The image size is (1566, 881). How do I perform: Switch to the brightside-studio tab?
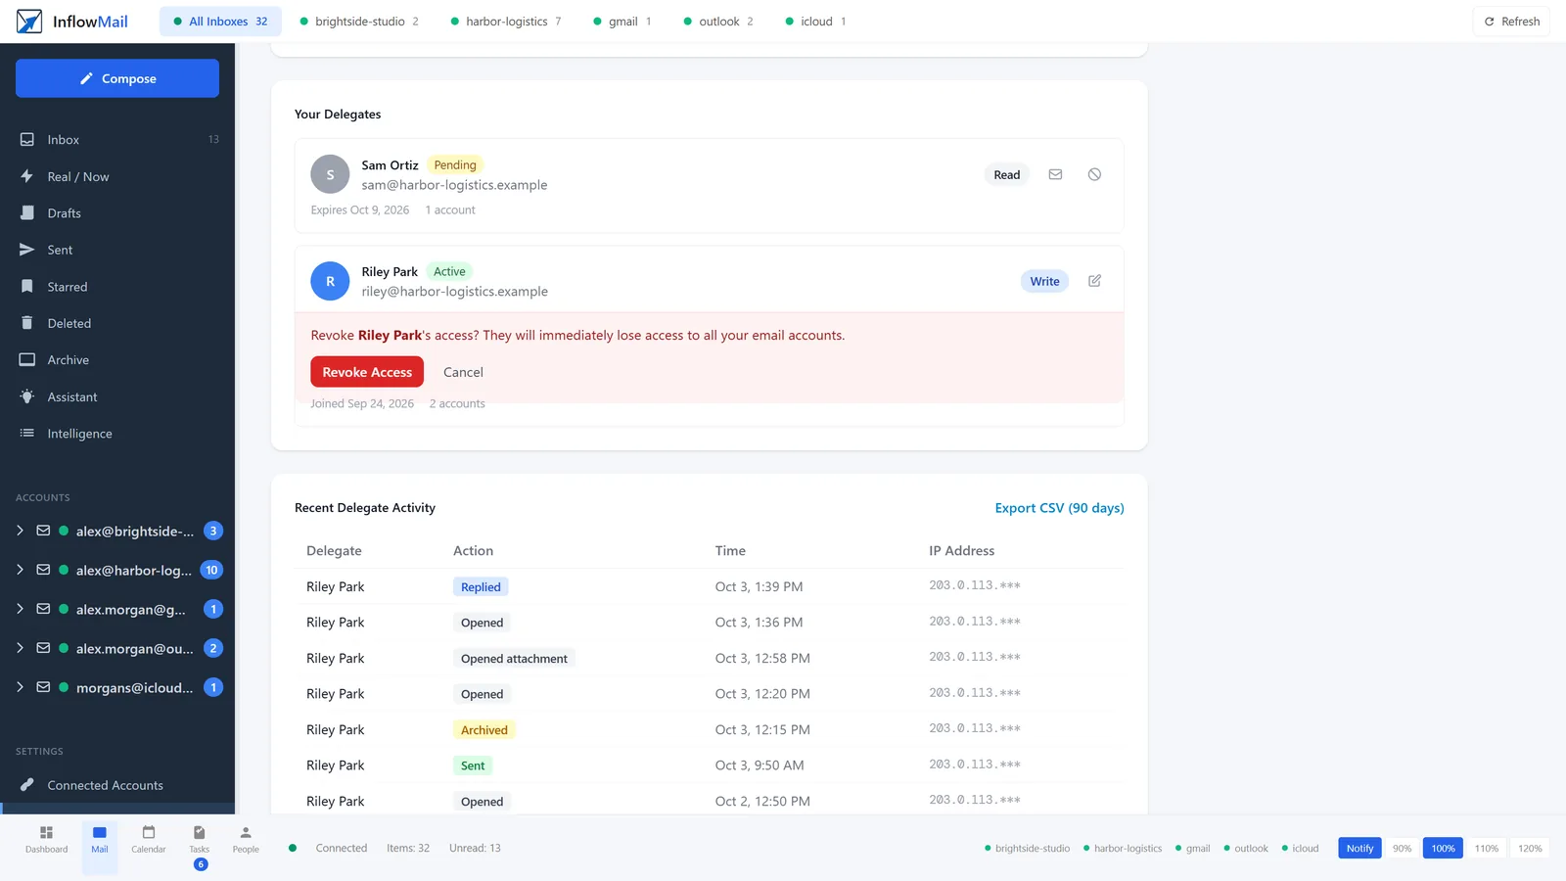[x=359, y=22]
